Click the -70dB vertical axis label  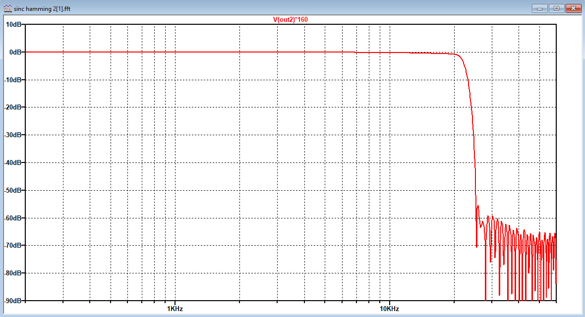coord(13,245)
